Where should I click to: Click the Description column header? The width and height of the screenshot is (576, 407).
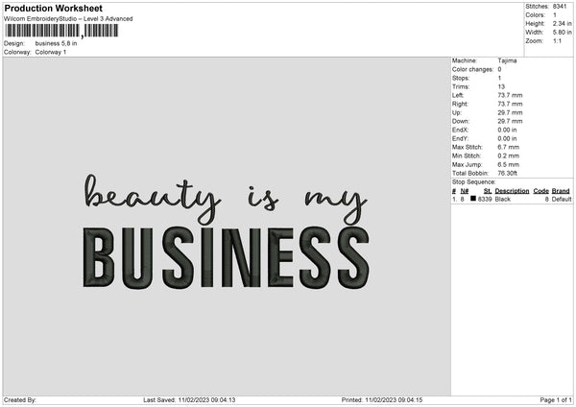click(512, 191)
